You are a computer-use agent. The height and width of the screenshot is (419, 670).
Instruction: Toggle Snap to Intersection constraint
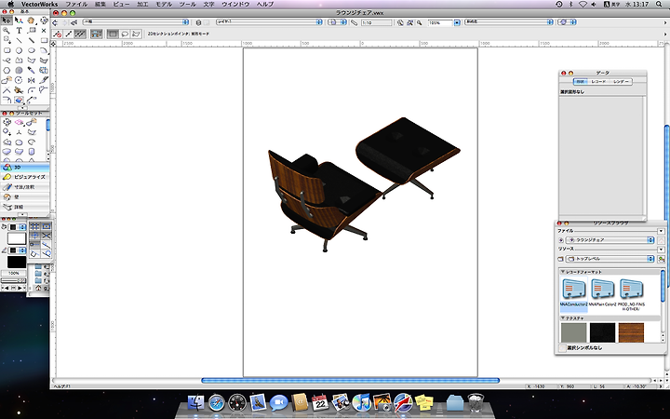click(x=47, y=236)
